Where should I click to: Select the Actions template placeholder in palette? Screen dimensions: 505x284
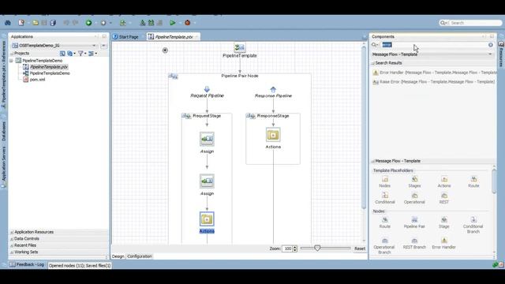coord(444,182)
